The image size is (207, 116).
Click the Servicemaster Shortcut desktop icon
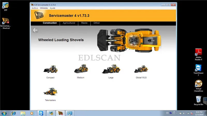click(x=5, y=23)
